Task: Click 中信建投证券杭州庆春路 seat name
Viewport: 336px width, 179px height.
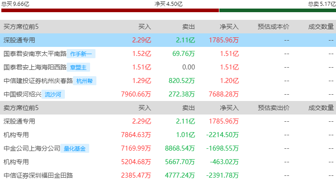Action: pyautogui.click(x=38, y=81)
